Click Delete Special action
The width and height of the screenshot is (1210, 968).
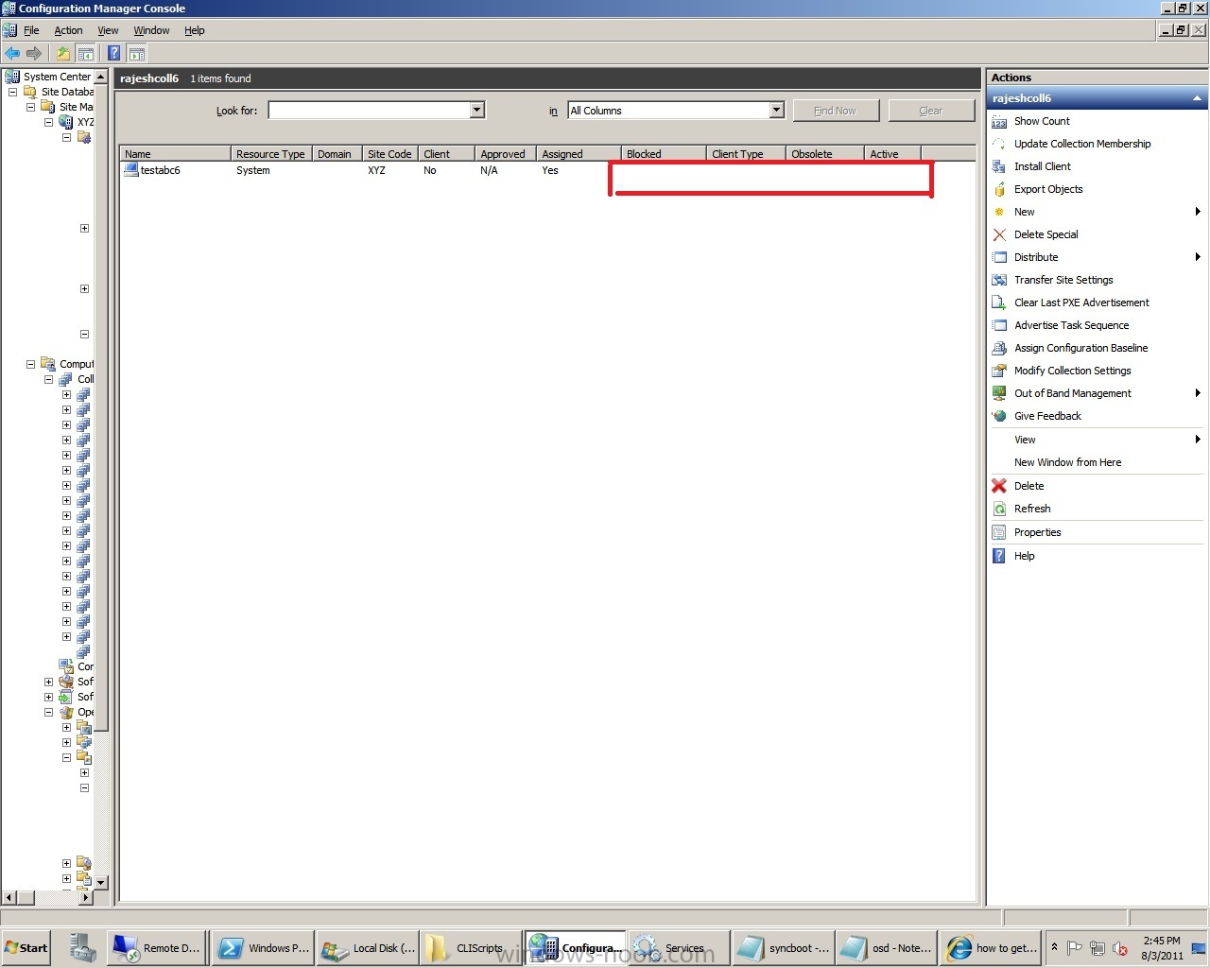(1046, 234)
